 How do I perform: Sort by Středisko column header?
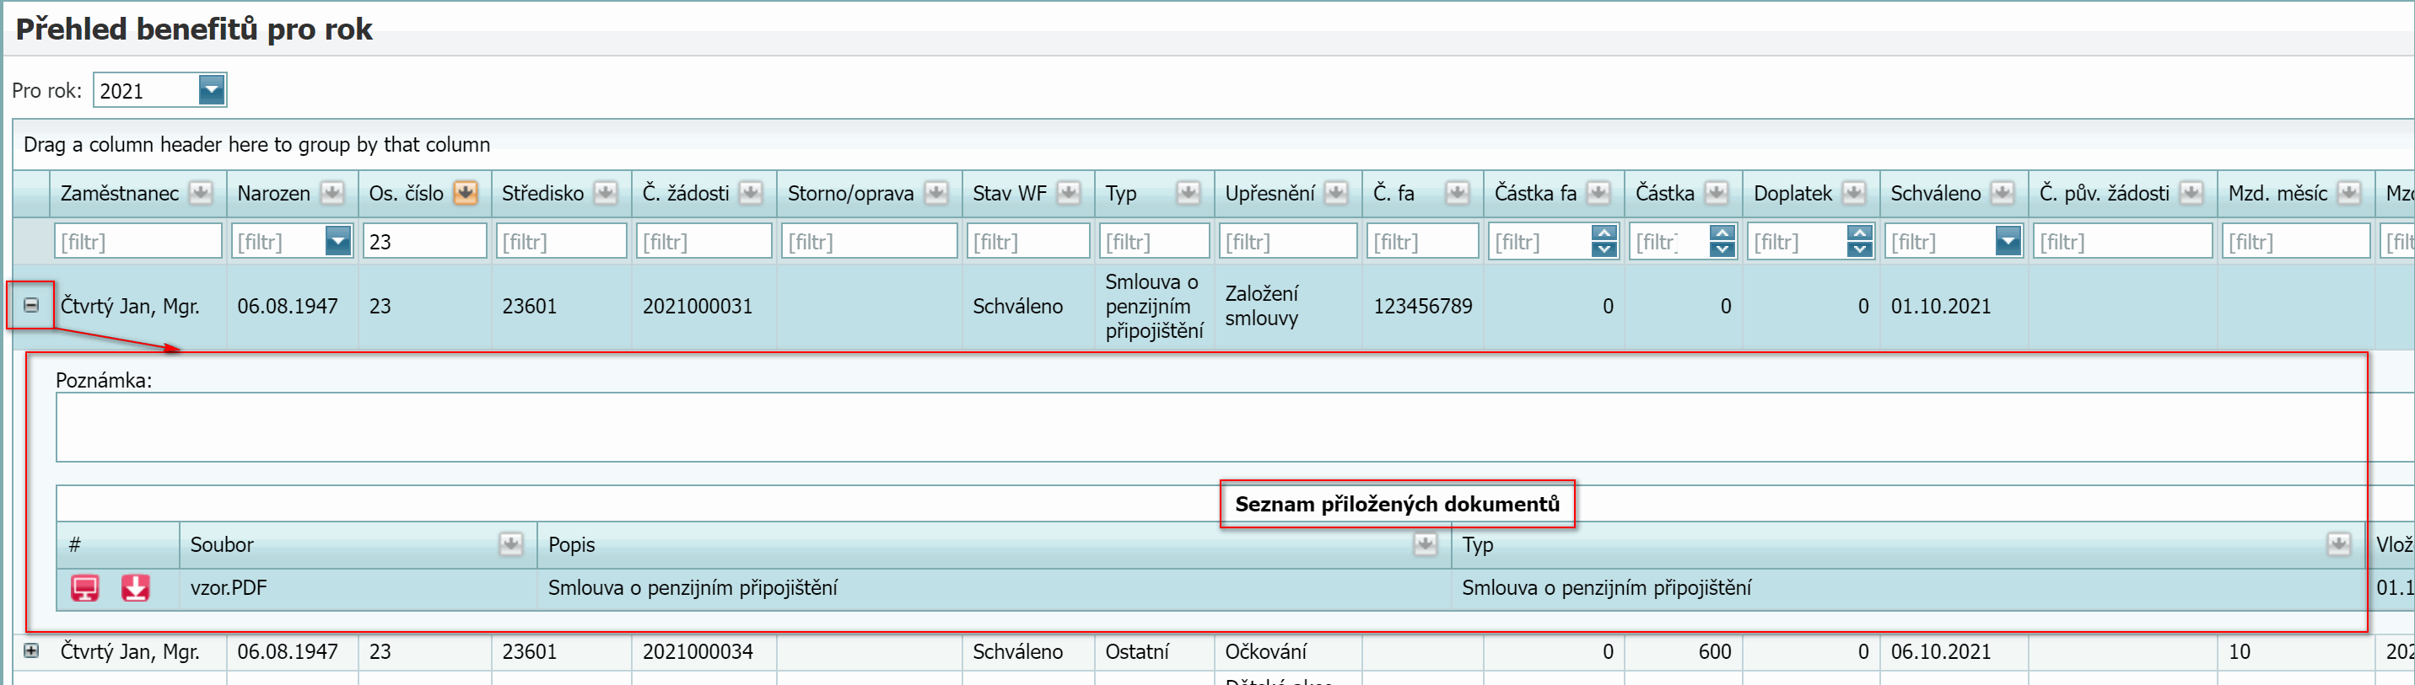(543, 193)
